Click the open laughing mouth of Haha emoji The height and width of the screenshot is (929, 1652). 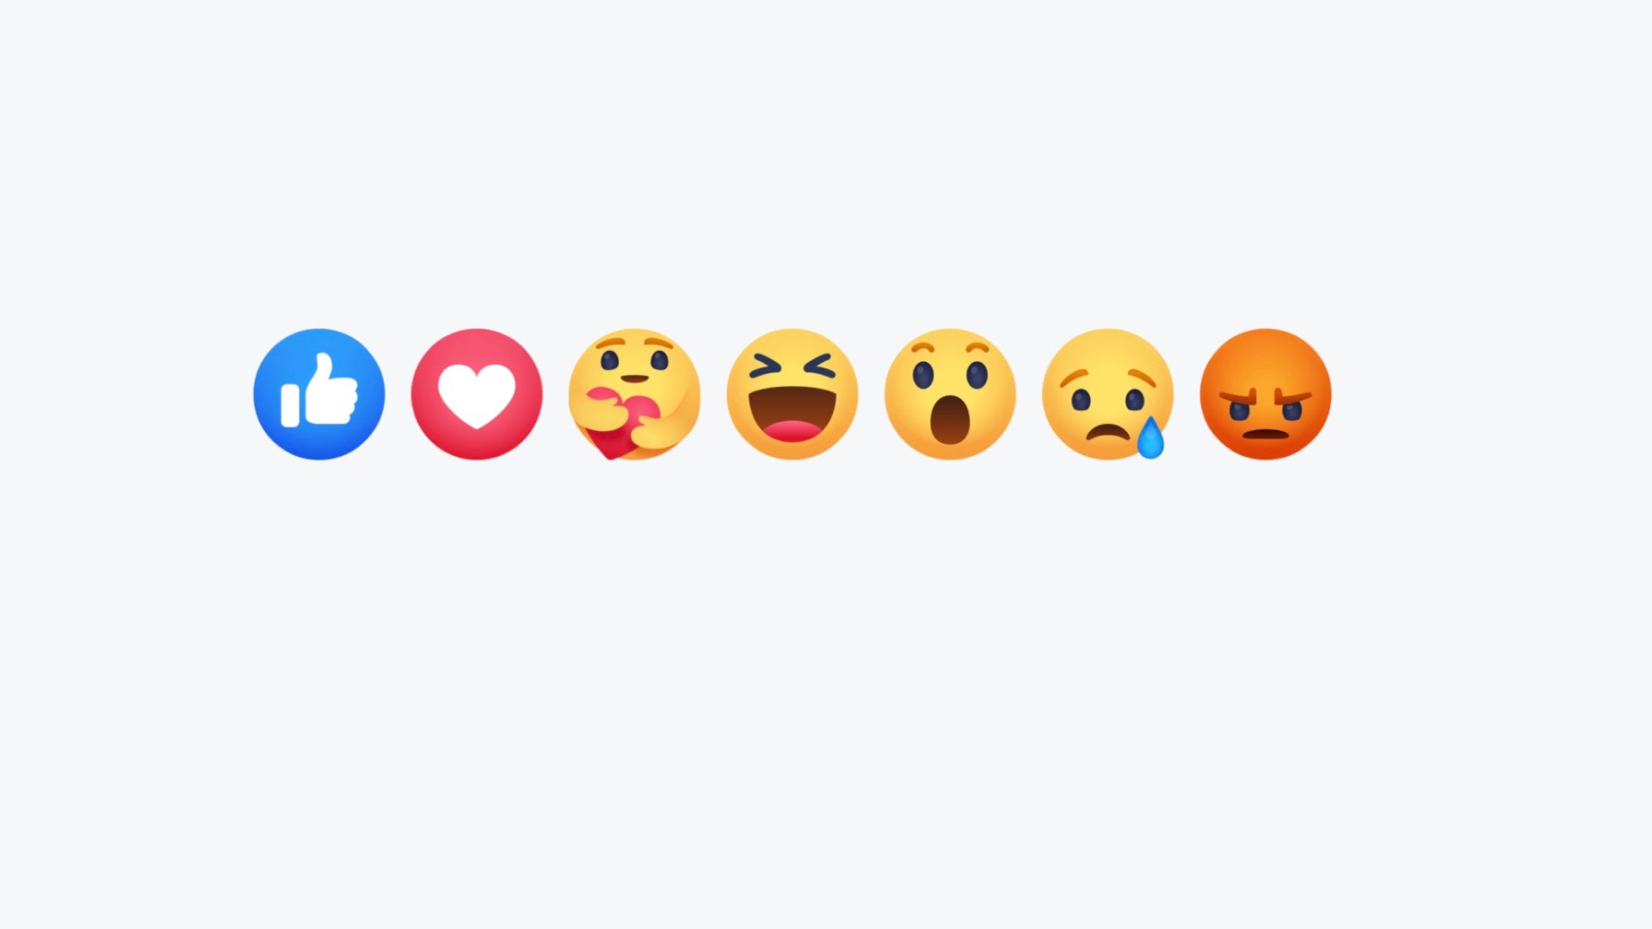tap(792, 414)
